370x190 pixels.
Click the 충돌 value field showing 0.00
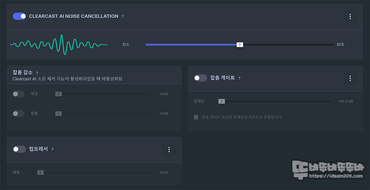click(164, 114)
